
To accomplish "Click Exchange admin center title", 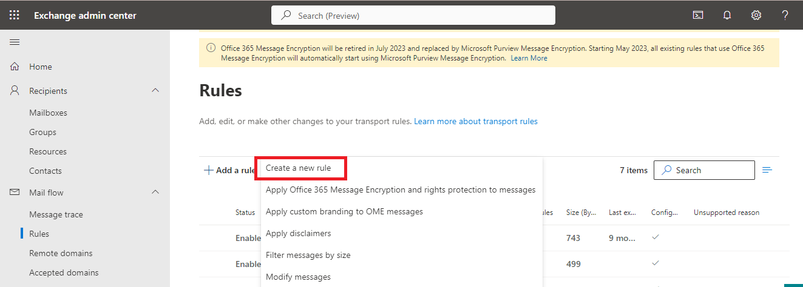I will [85, 16].
